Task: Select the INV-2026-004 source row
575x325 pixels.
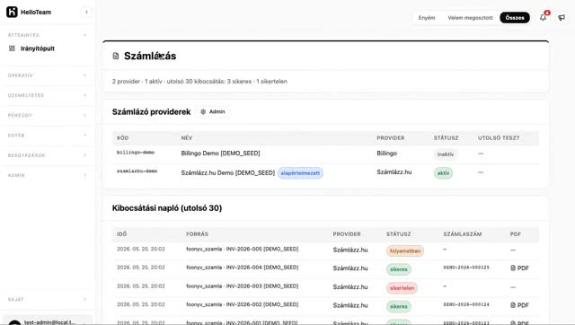Action: pos(242,268)
